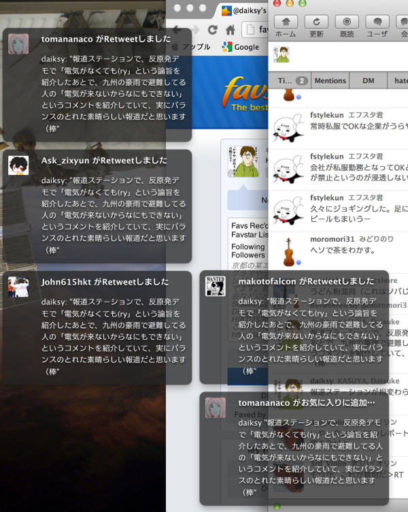
Task: Click the 既読 (Mark read) toolbar icon
Action: coord(347,22)
